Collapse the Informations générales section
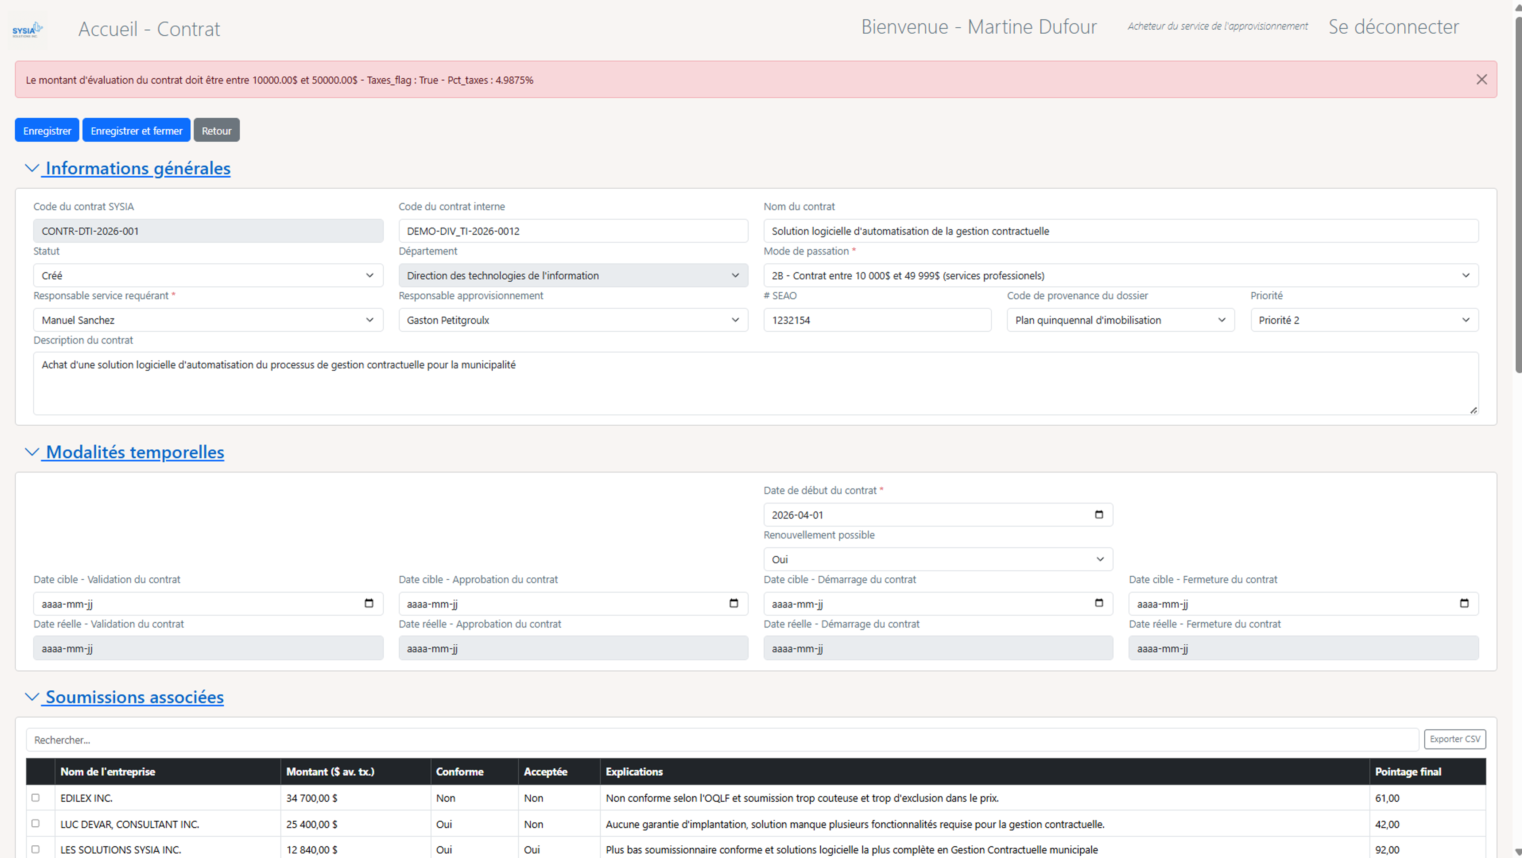The image size is (1522, 858). [128, 169]
